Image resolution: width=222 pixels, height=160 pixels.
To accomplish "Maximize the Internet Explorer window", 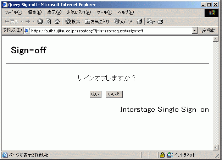I will [209, 5].
